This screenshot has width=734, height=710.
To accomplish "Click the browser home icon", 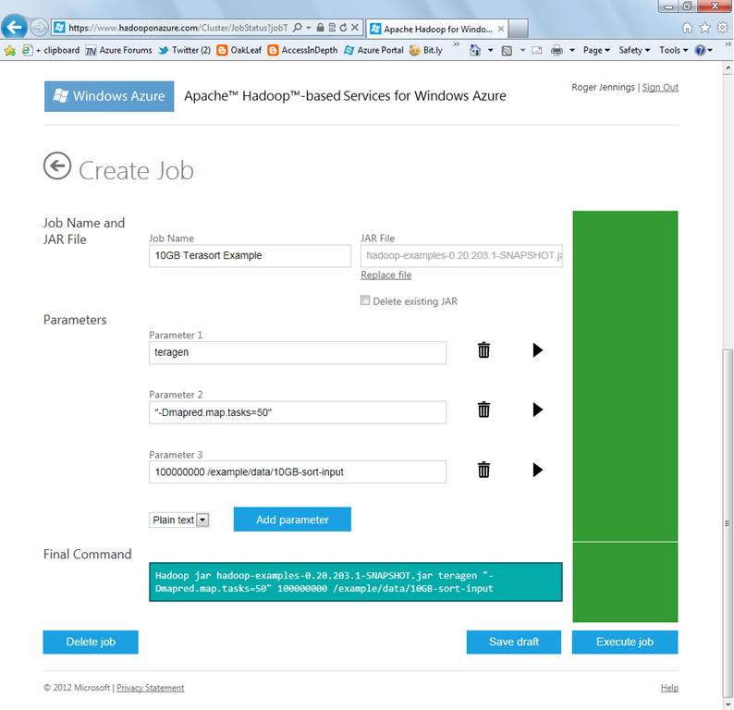I will 687,28.
